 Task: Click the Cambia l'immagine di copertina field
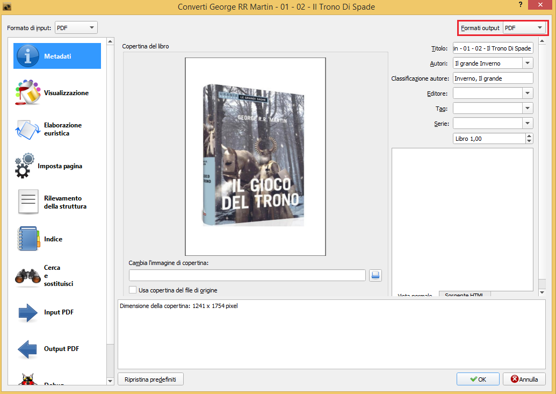tap(247, 275)
